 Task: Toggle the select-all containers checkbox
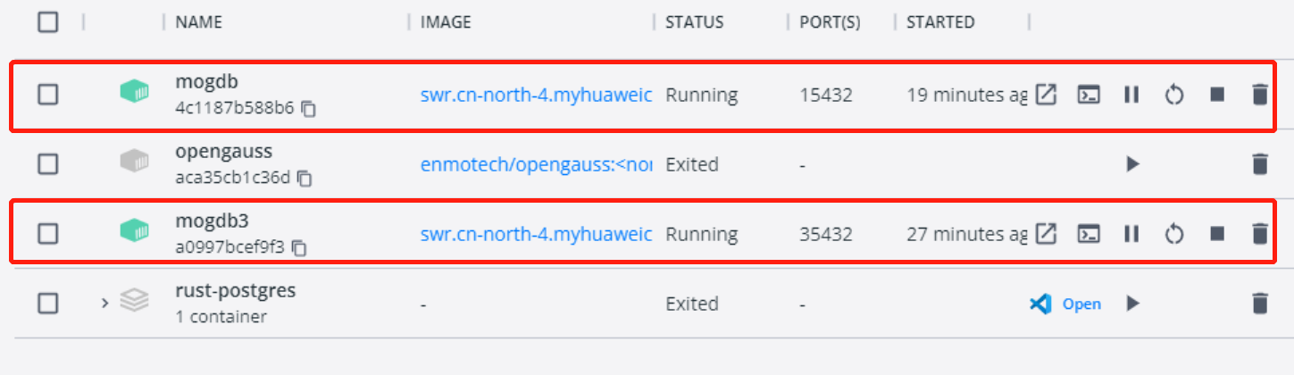pos(48,22)
